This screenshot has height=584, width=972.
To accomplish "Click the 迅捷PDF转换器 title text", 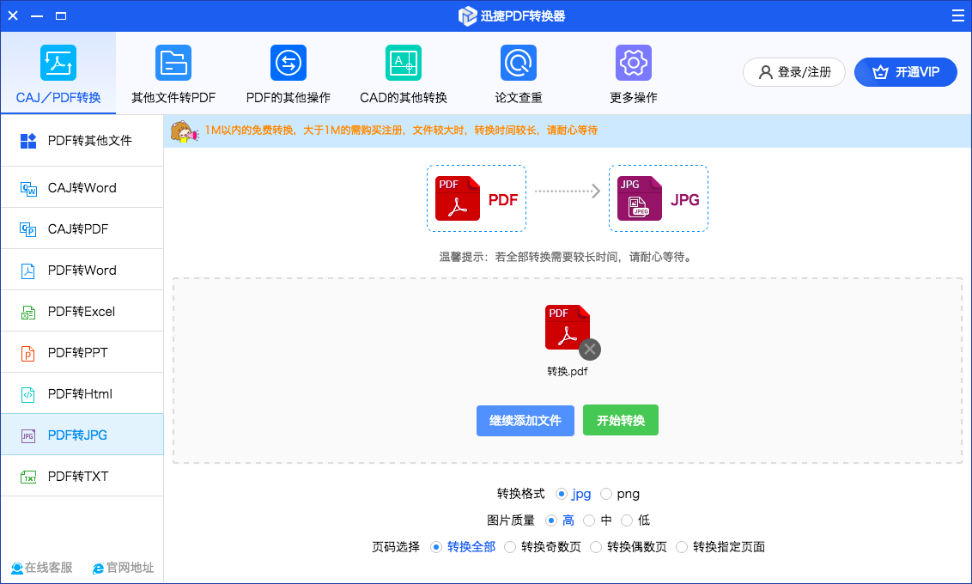I will [x=523, y=16].
